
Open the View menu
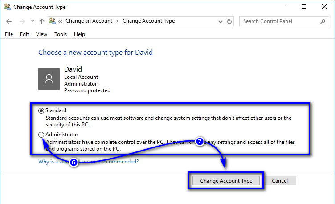pos(41,34)
